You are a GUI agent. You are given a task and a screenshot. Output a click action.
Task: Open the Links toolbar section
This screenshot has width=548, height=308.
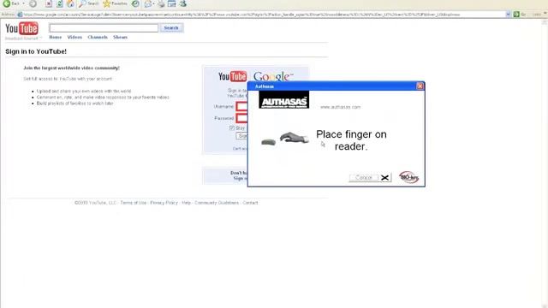pyautogui.click(x=537, y=15)
